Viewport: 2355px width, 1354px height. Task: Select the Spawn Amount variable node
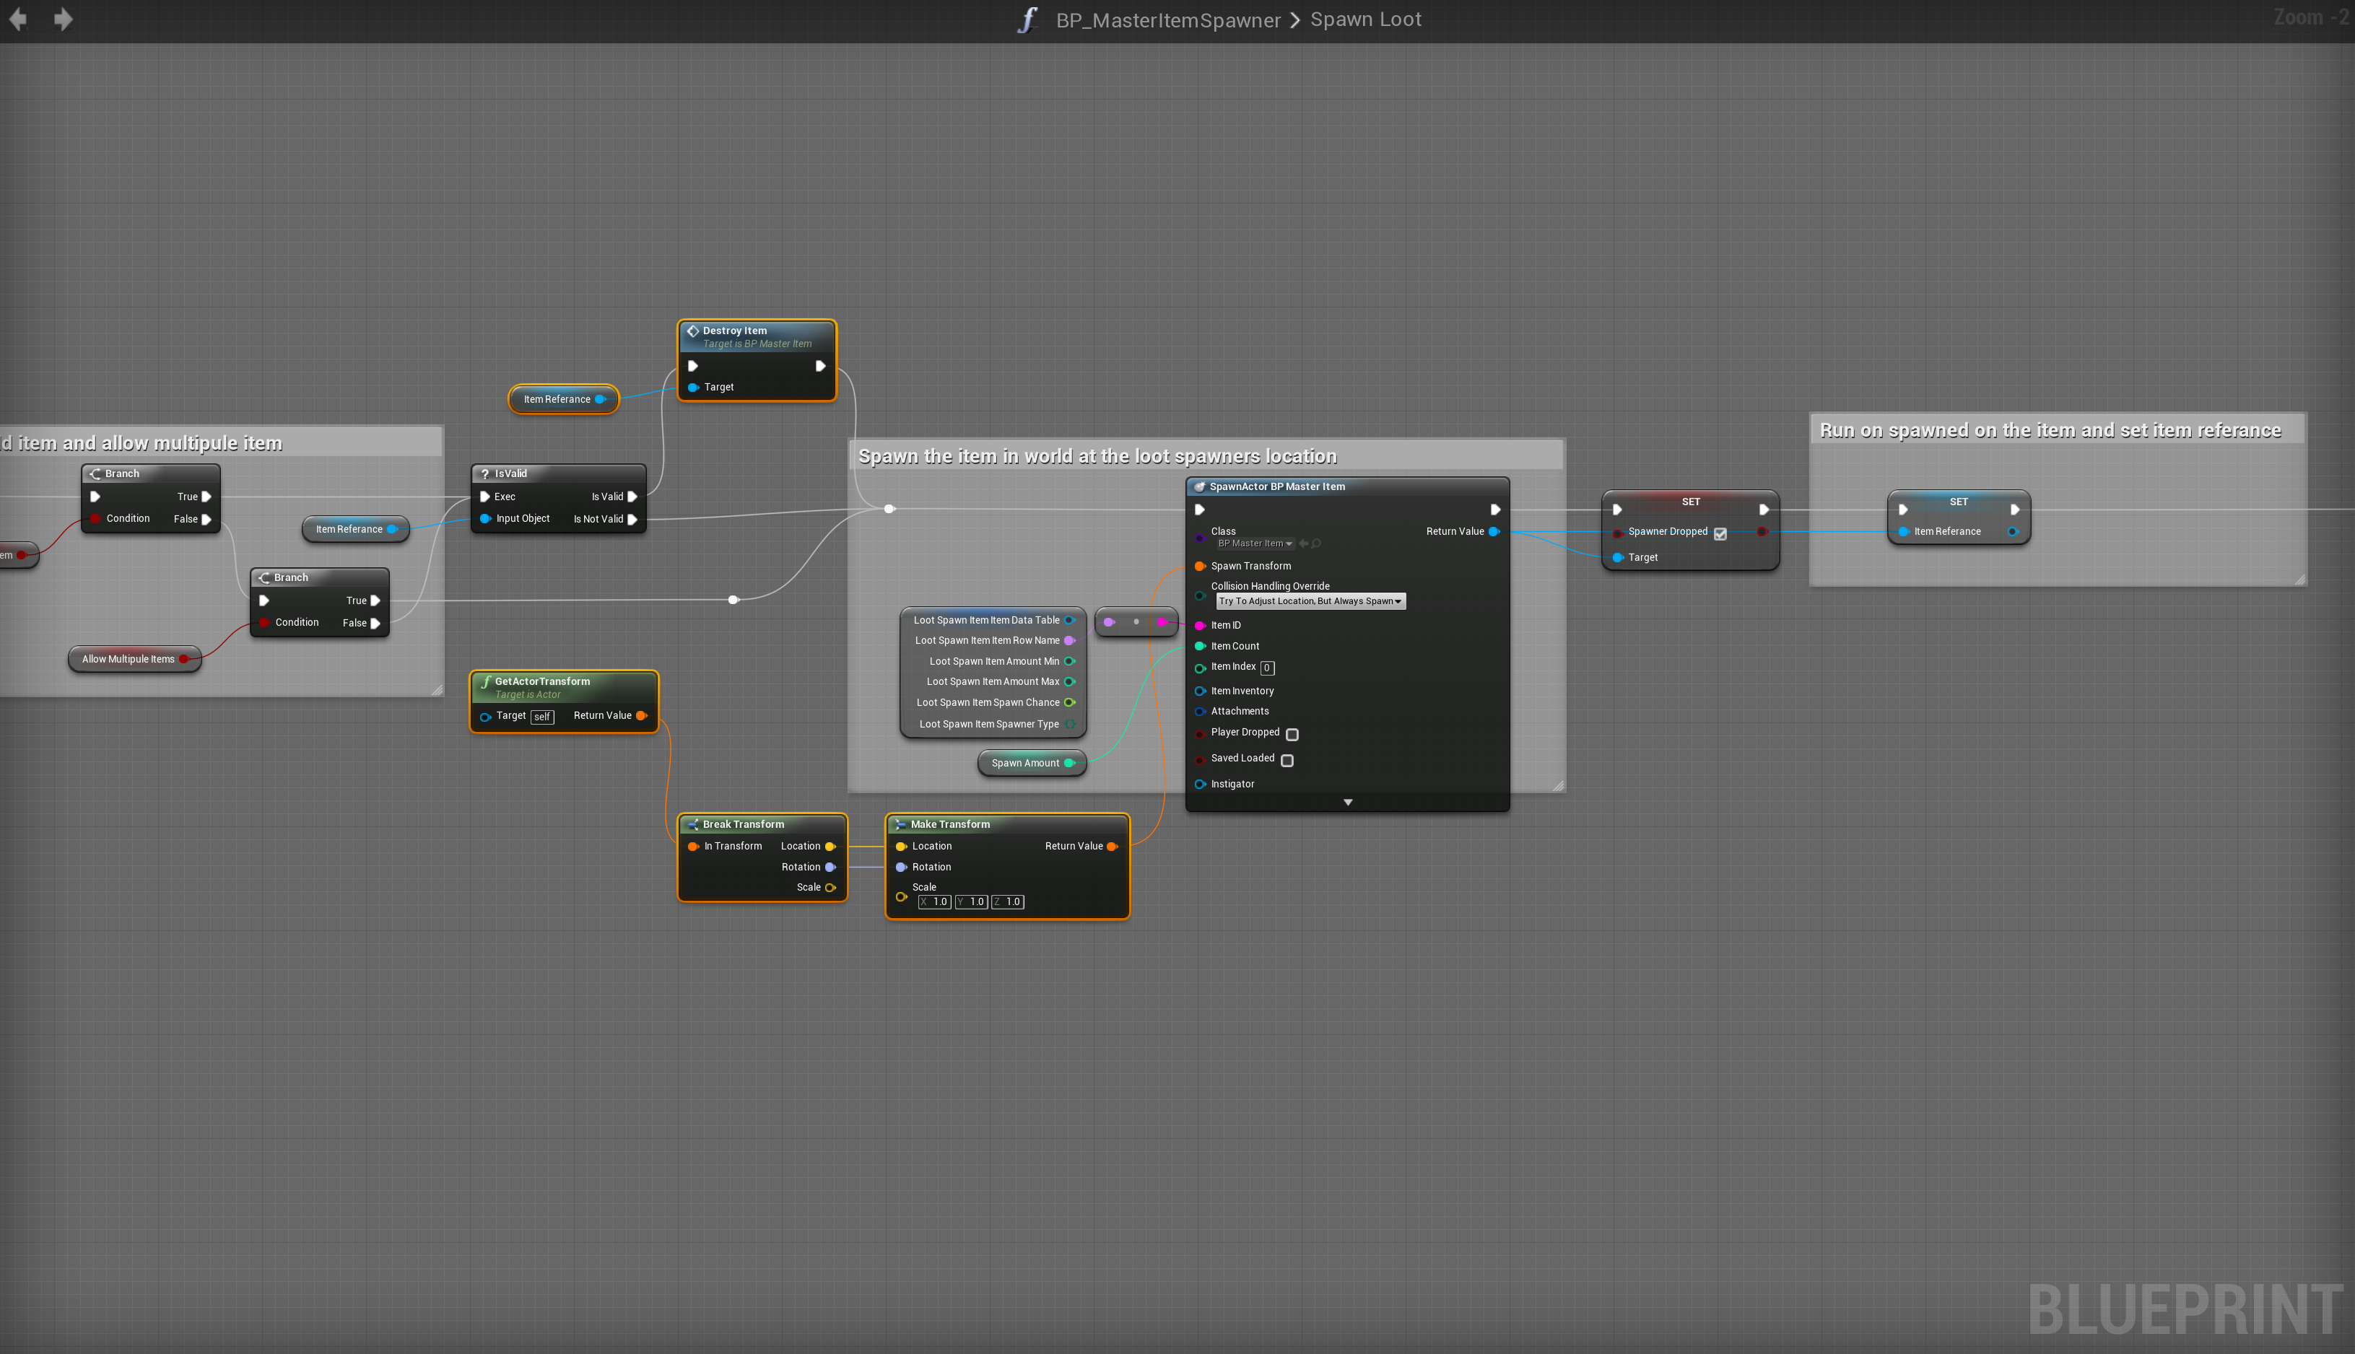tap(1025, 763)
